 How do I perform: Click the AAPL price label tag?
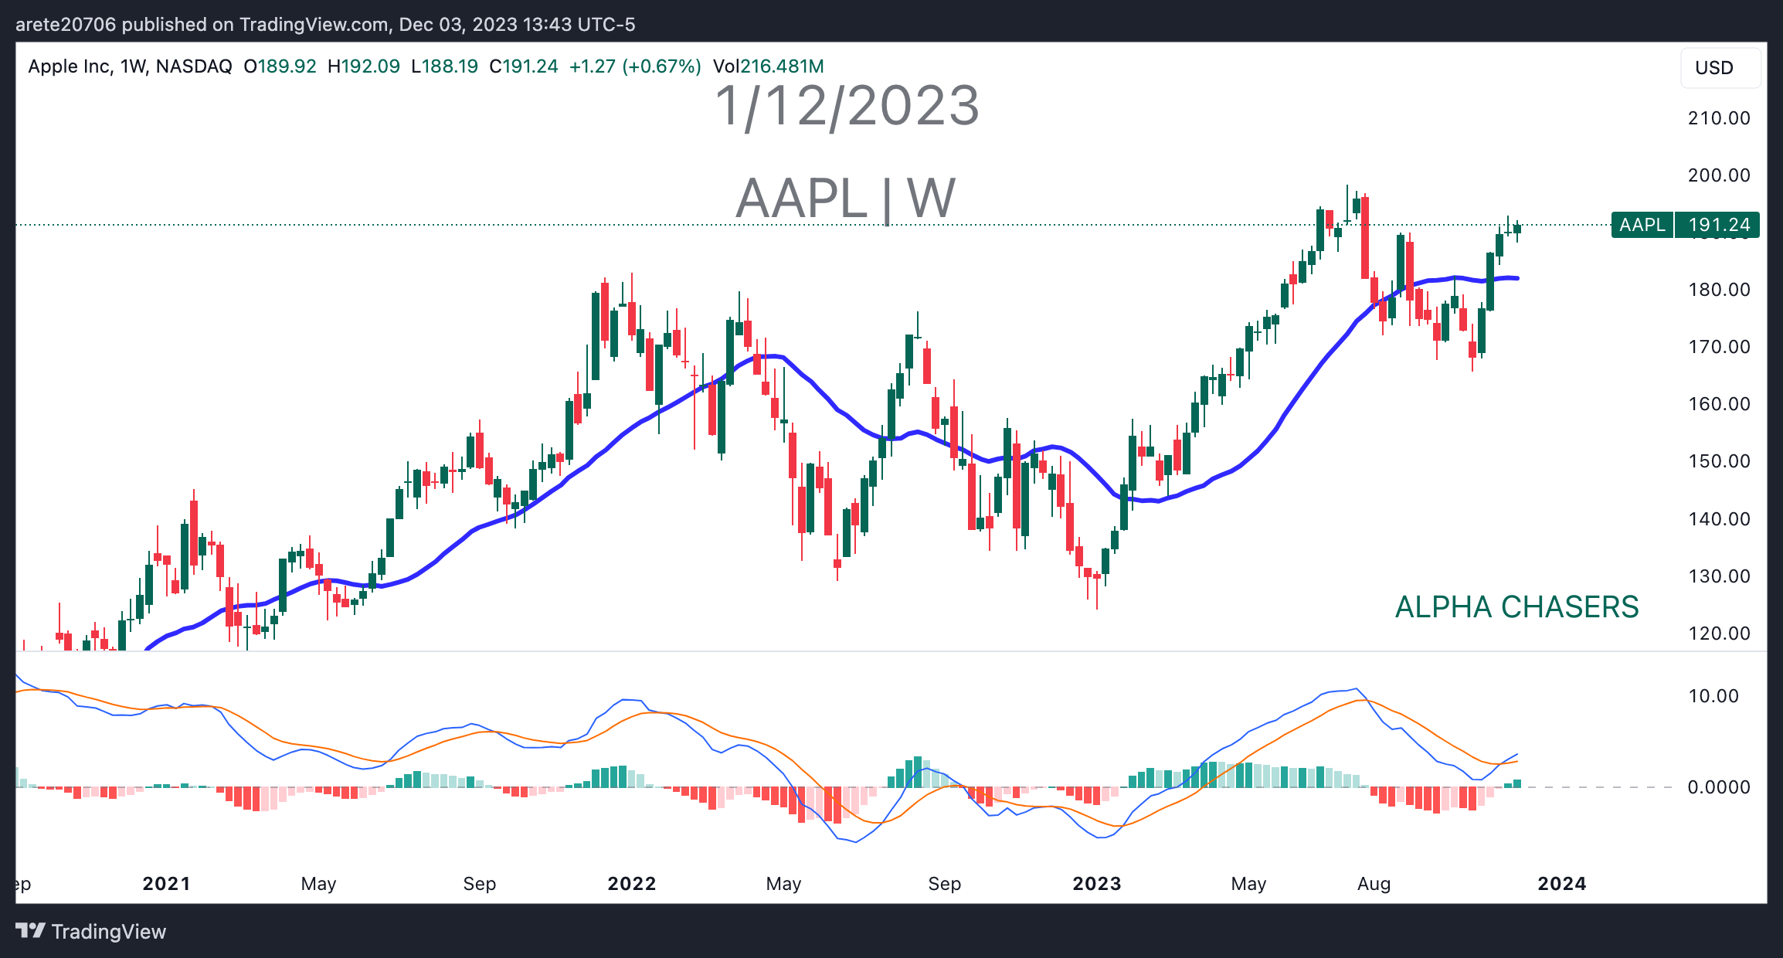(1642, 225)
